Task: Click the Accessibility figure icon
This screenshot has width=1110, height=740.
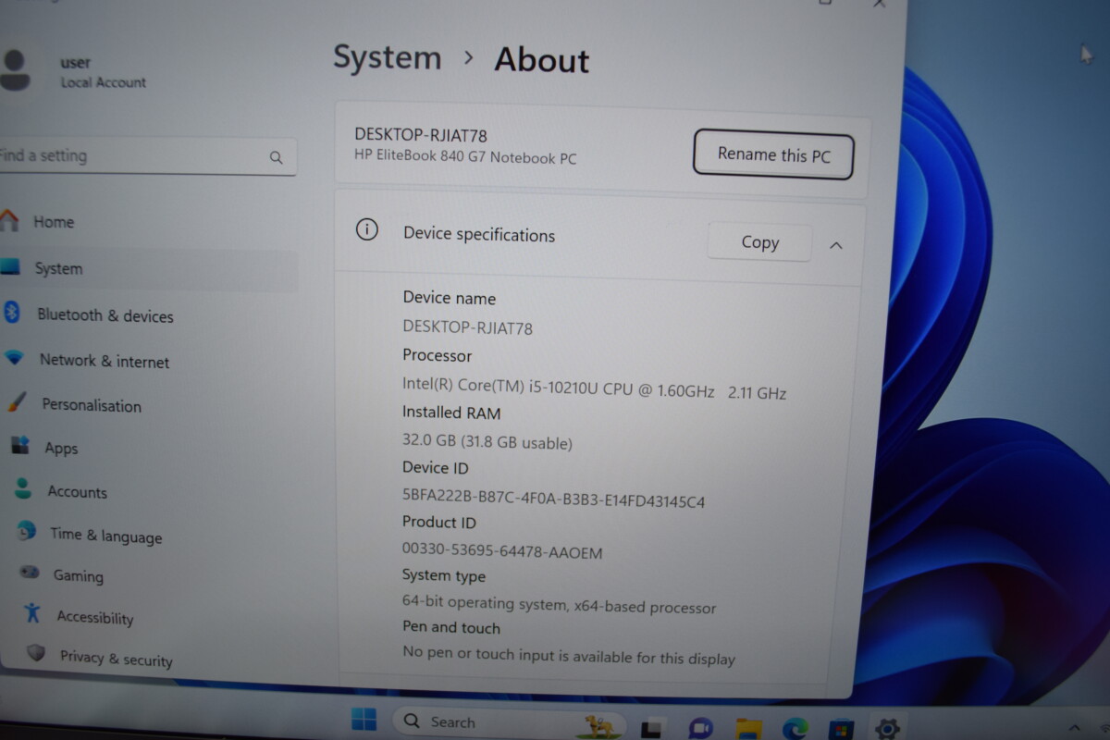Action: coord(33,612)
